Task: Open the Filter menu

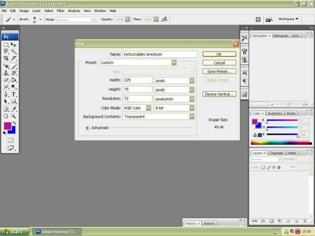Action: coord(60,11)
